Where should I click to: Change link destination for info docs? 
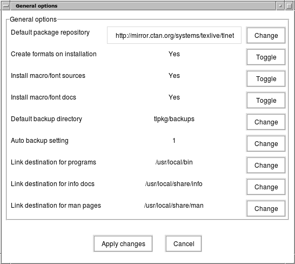coord(266,187)
